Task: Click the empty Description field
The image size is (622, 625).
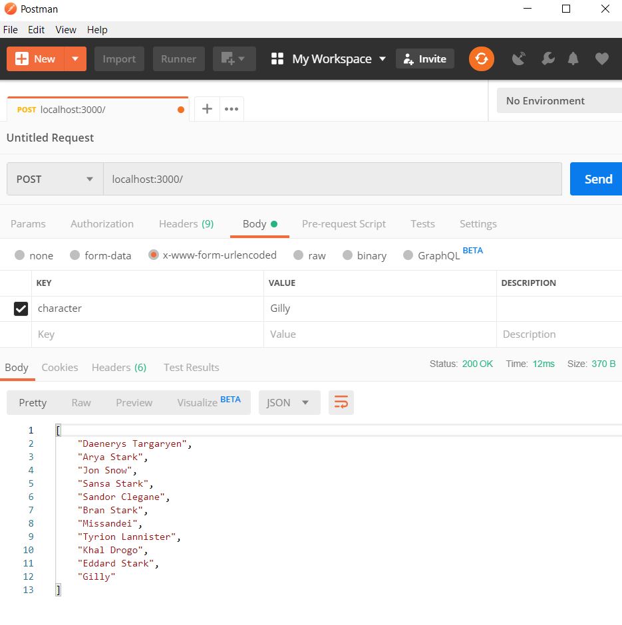Action: click(559, 334)
